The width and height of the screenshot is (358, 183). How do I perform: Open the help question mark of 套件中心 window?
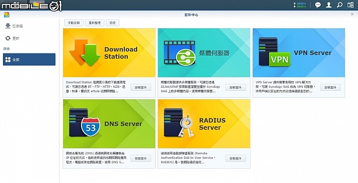[352, 15]
